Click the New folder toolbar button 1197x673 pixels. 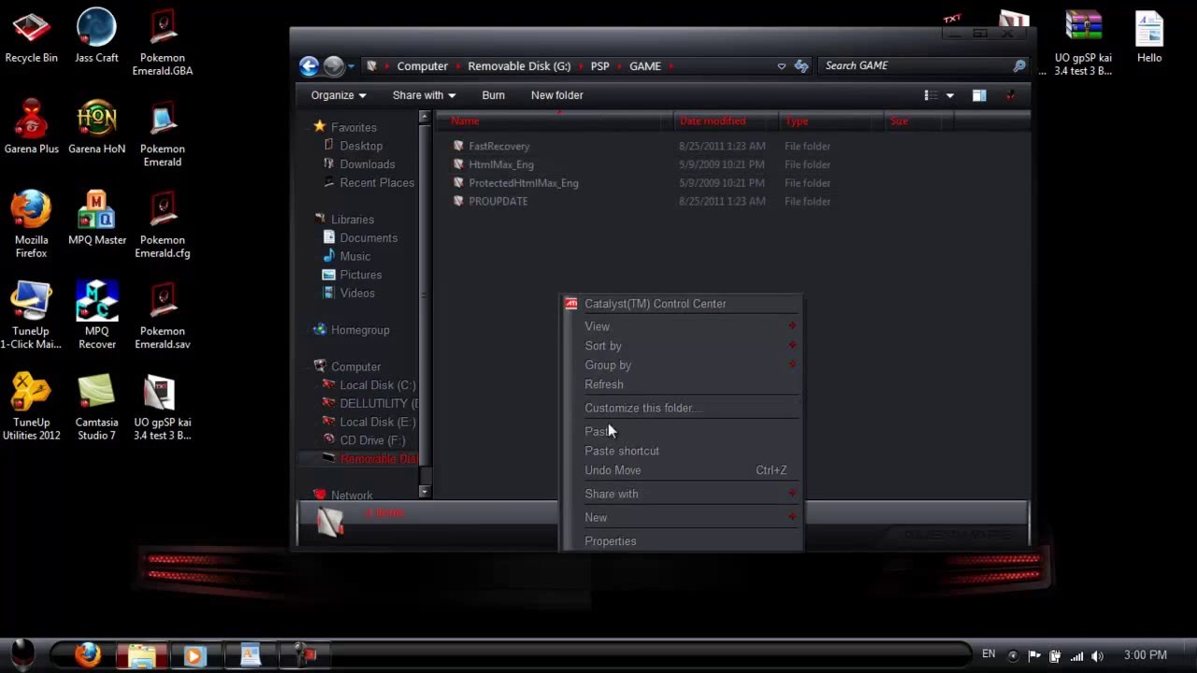click(x=556, y=95)
